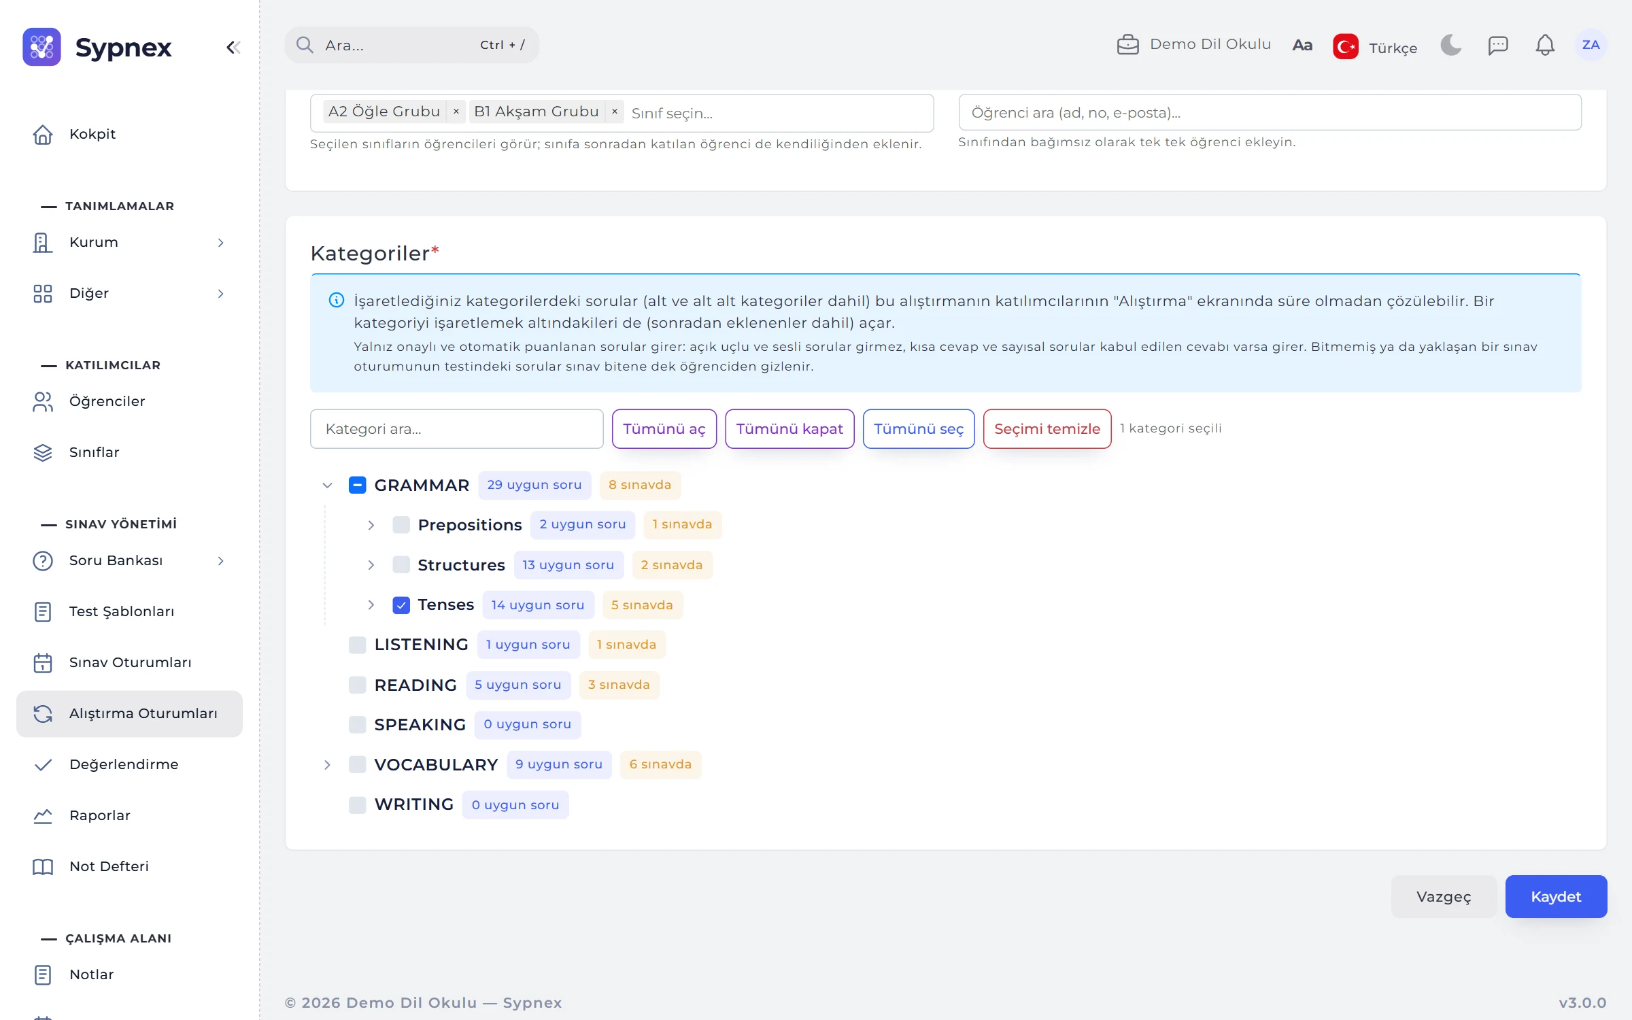The image size is (1632, 1020).
Task: Open the ZA user avatar menu
Action: 1591,45
